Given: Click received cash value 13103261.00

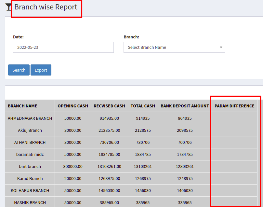Looking at the screenshot, I should pos(109,166).
